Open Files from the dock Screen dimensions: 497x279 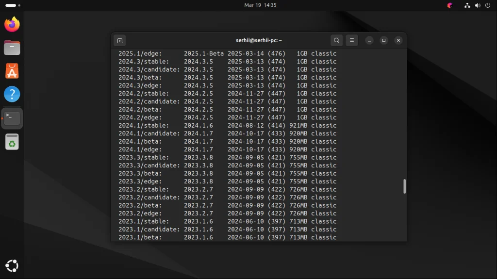click(x=12, y=48)
